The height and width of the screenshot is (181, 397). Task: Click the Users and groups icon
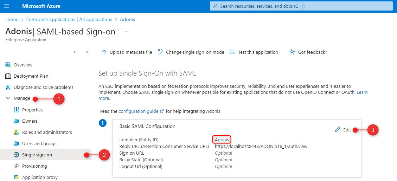(17, 143)
